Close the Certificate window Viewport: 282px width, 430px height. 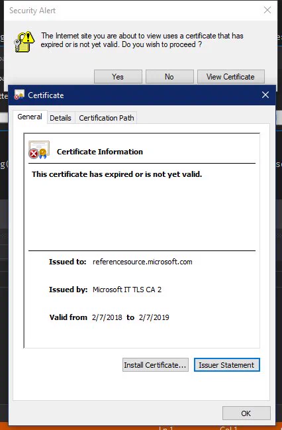(x=265, y=95)
